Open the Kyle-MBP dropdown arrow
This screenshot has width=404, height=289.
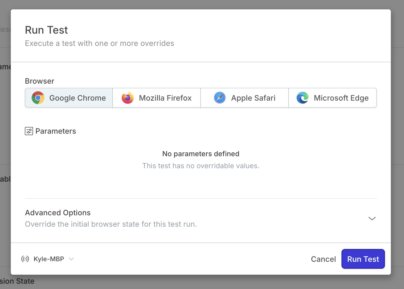(71, 259)
